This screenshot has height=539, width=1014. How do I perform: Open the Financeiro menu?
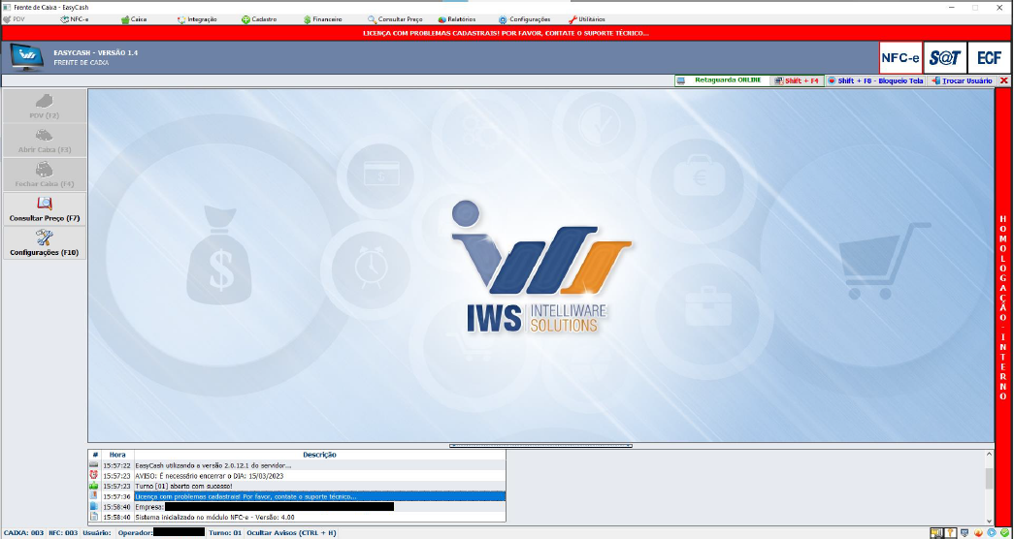pos(321,19)
